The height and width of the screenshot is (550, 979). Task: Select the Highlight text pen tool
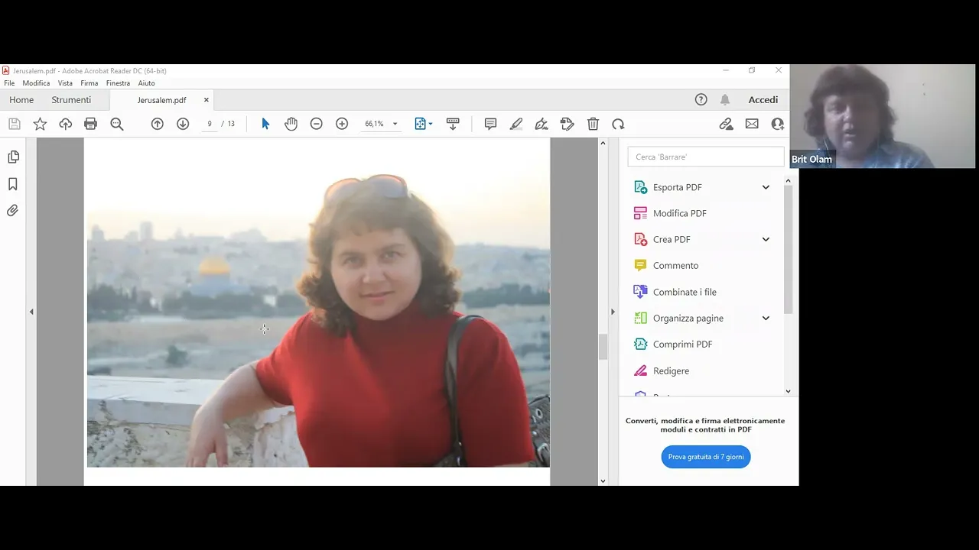pyautogui.click(x=516, y=124)
